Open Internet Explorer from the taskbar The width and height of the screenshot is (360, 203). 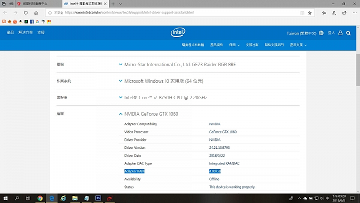63,198
